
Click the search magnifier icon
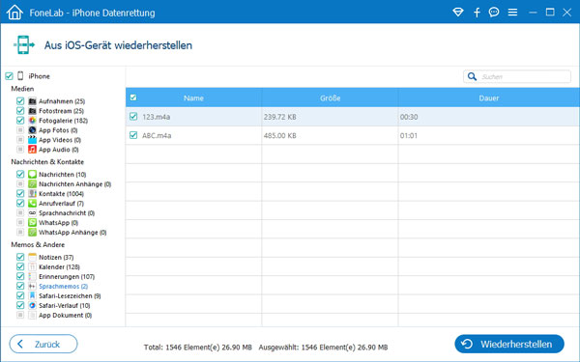pyautogui.click(x=472, y=76)
